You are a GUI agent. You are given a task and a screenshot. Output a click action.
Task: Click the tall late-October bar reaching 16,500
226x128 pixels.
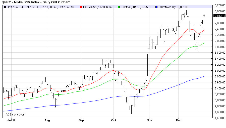pos(147,65)
